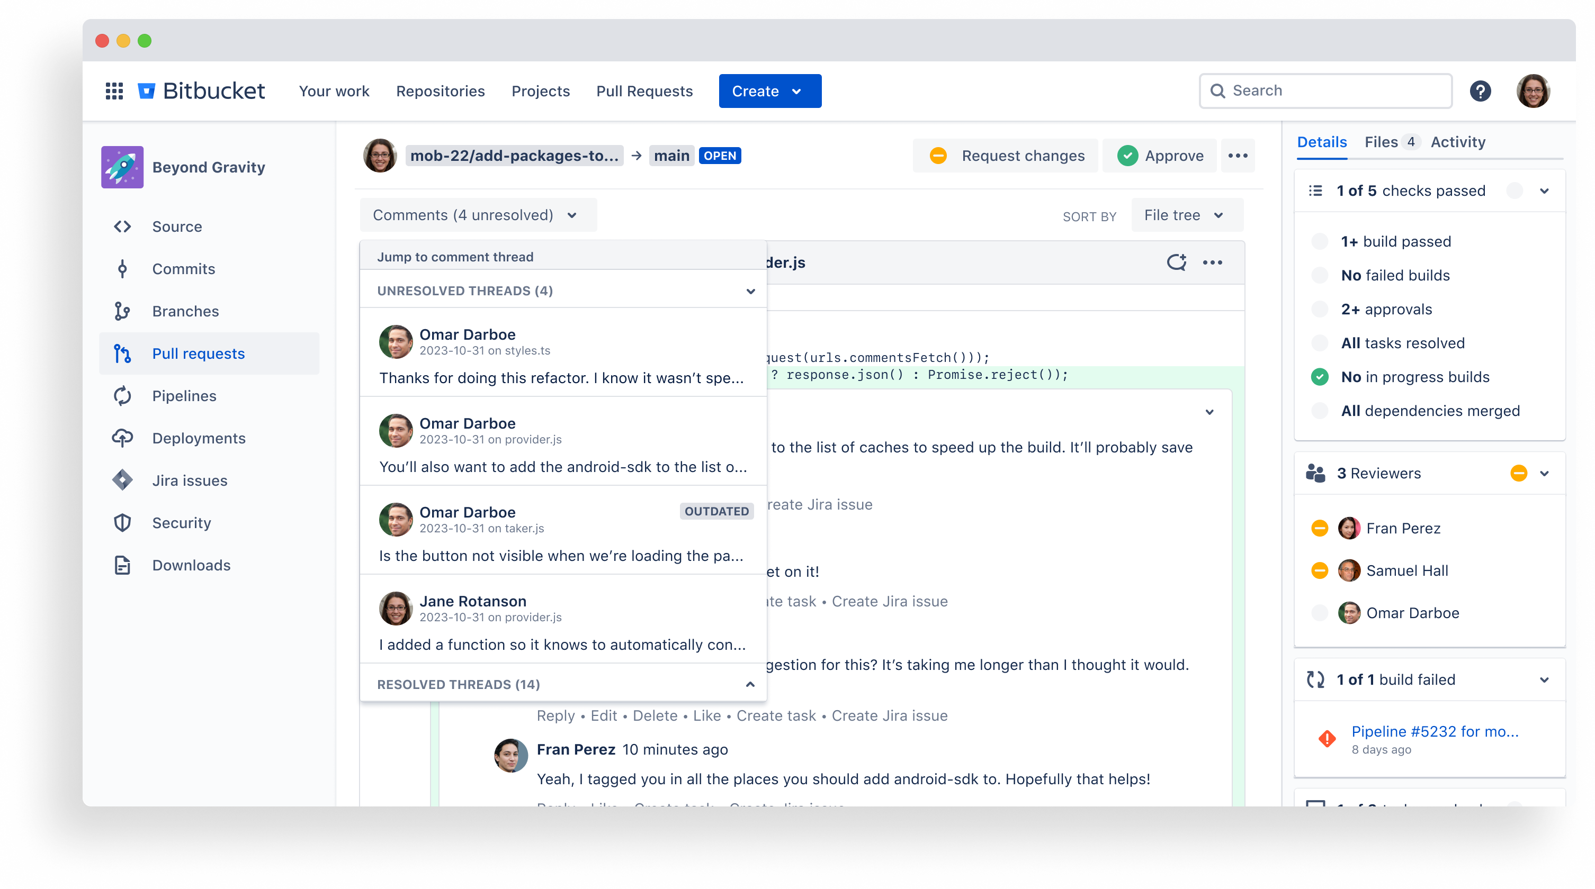This screenshot has width=1595, height=889.
Task: Click the Pull requests icon in sidebar
Action: point(123,352)
